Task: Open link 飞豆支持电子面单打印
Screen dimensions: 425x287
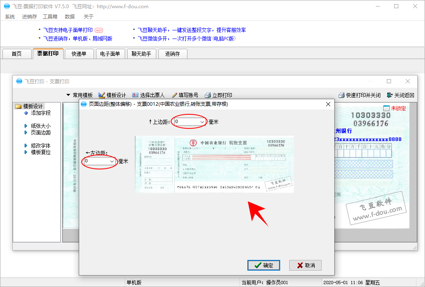Action: coord(68,30)
